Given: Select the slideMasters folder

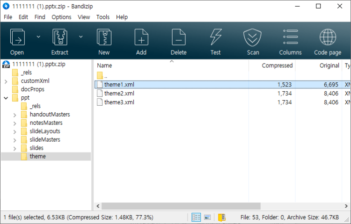Looking at the screenshot, I should (x=45, y=140).
